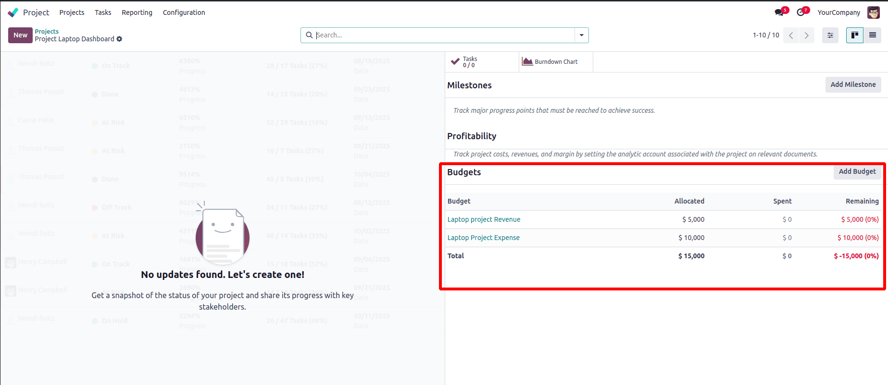Screen dimensions: 888x385
Task: Click the Add Budget button
Action: click(x=857, y=171)
